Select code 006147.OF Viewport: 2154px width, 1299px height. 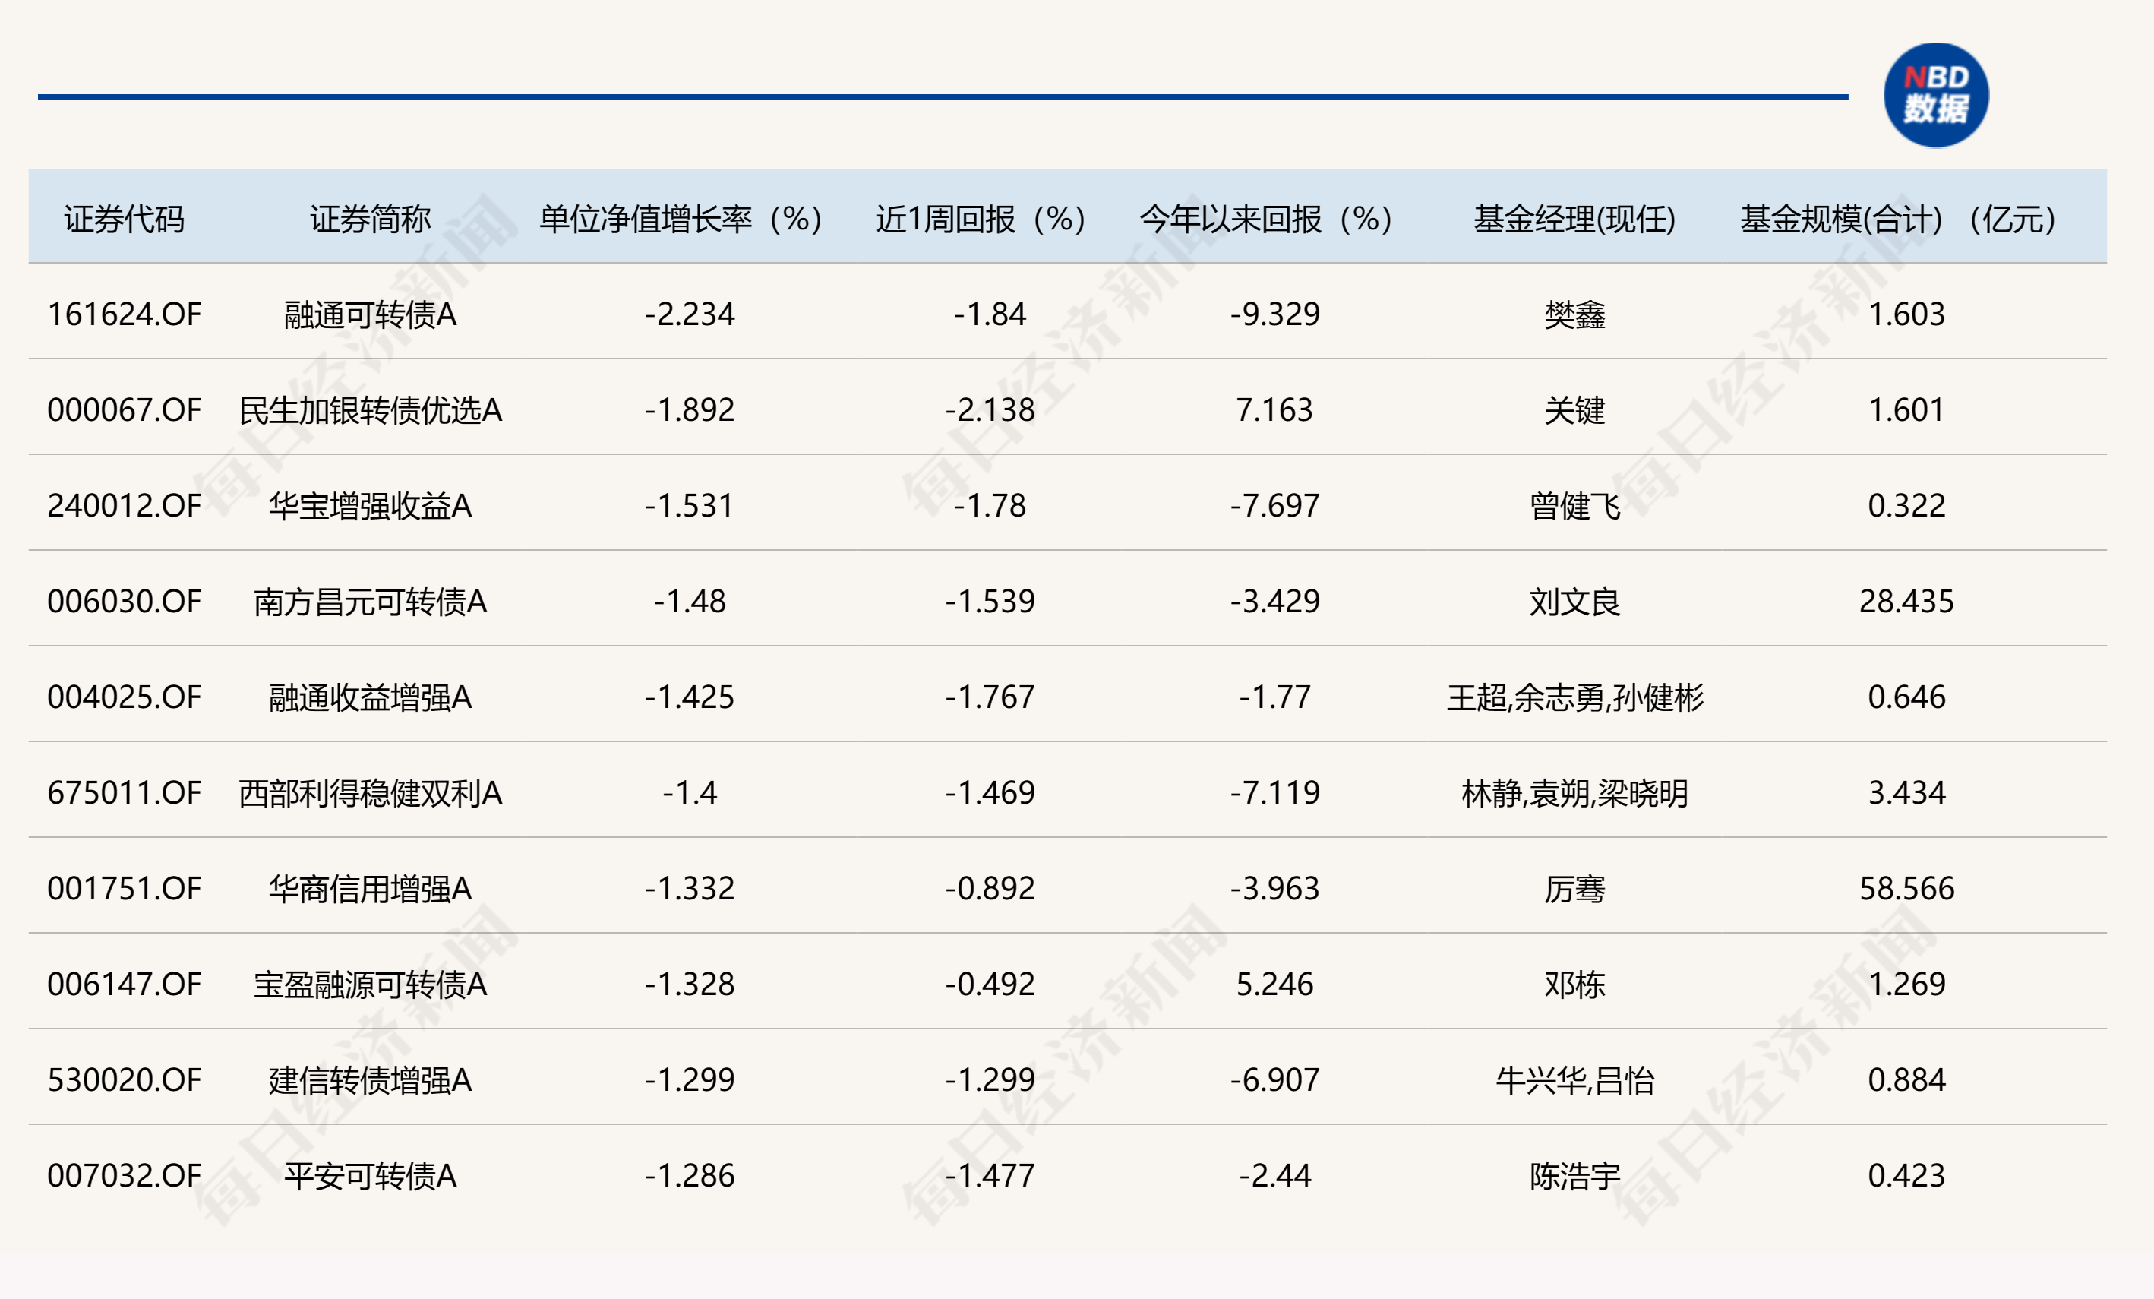click(x=124, y=985)
